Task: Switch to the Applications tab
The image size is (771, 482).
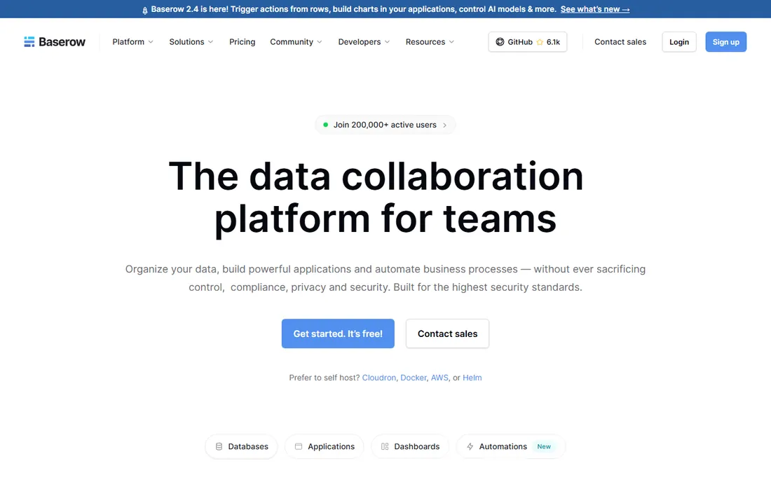Action: coord(325,447)
